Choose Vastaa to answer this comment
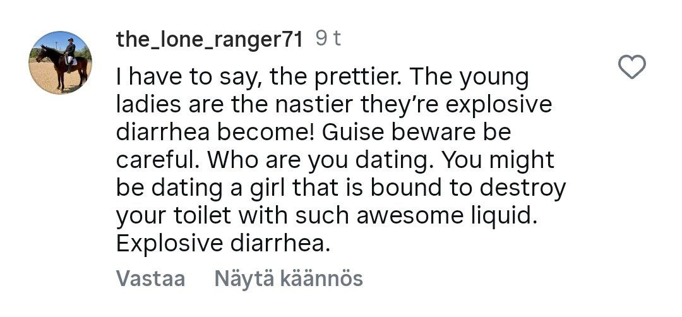Image resolution: width=682 pixels, height=317 pixels. click(150, 278)
